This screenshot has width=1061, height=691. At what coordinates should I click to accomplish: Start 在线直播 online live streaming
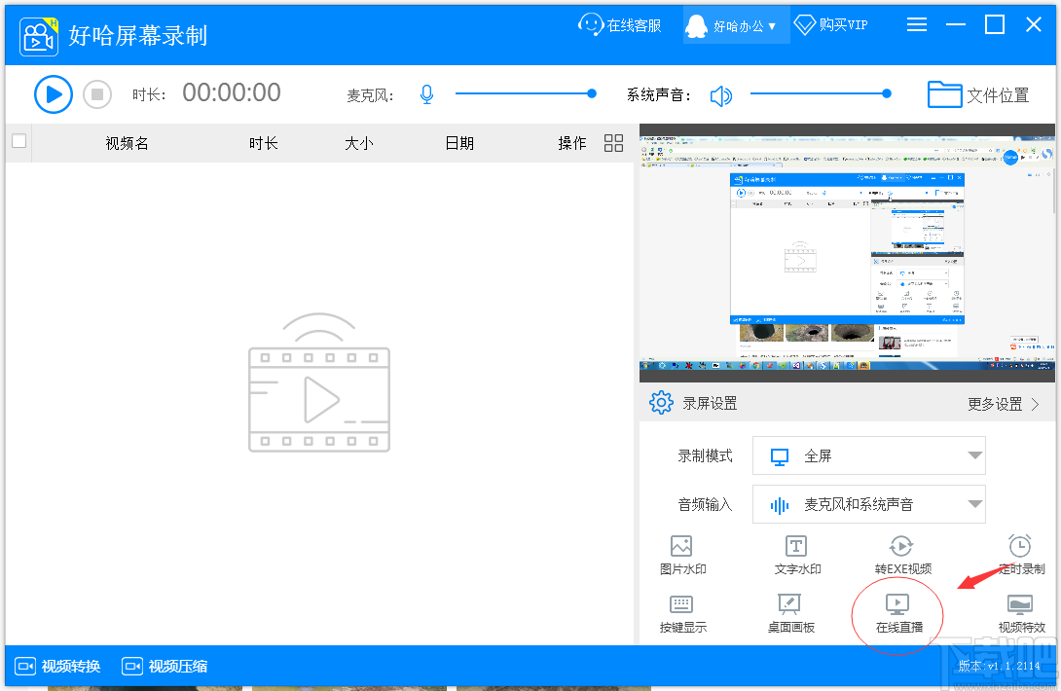pyautogui.click(x=896, y=613)
